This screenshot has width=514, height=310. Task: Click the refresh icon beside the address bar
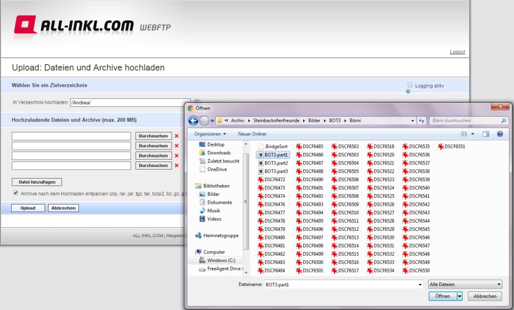[x=422, y=121]
